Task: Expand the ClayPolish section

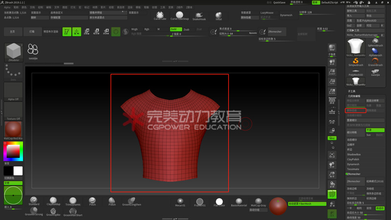Action: coord(353,159)
